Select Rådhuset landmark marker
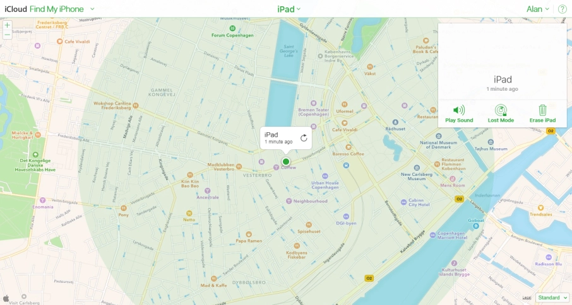572x305 pixels. pos(395,122)
